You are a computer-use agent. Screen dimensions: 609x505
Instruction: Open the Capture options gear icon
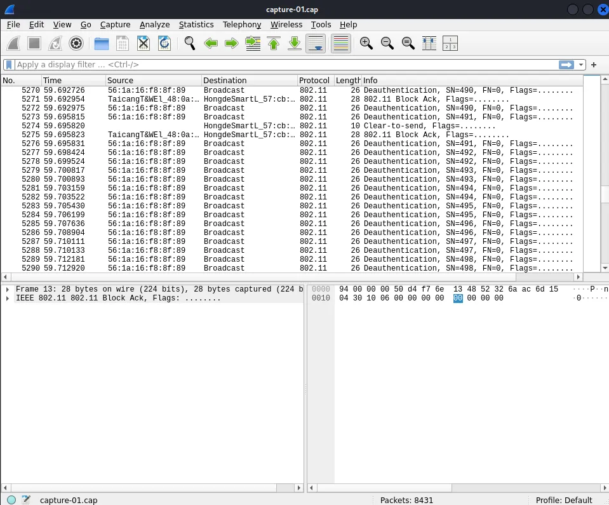click(x=76, y=43)
